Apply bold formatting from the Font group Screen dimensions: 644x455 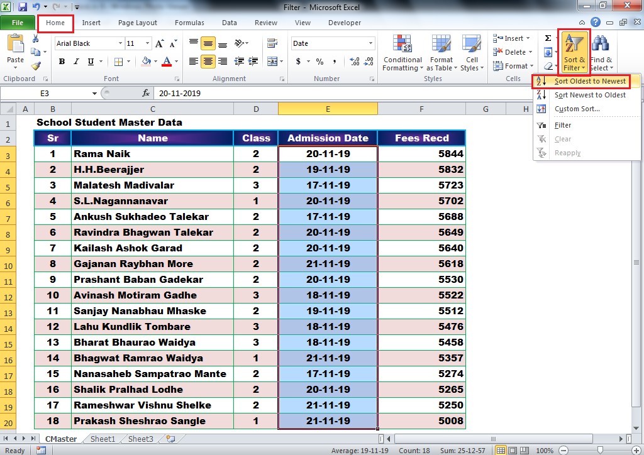click(62, 60)
